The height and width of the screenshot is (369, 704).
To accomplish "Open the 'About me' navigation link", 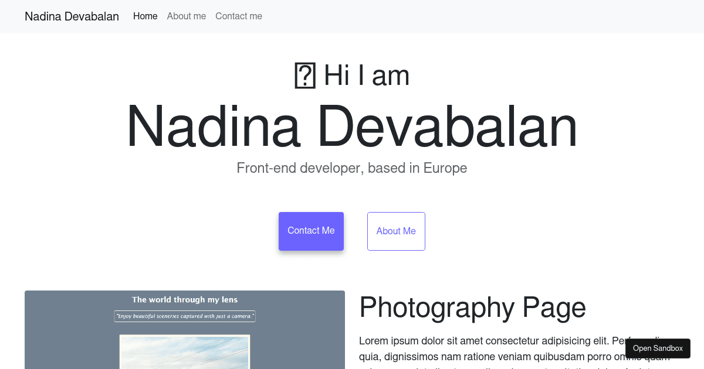I will coord(186,16).
